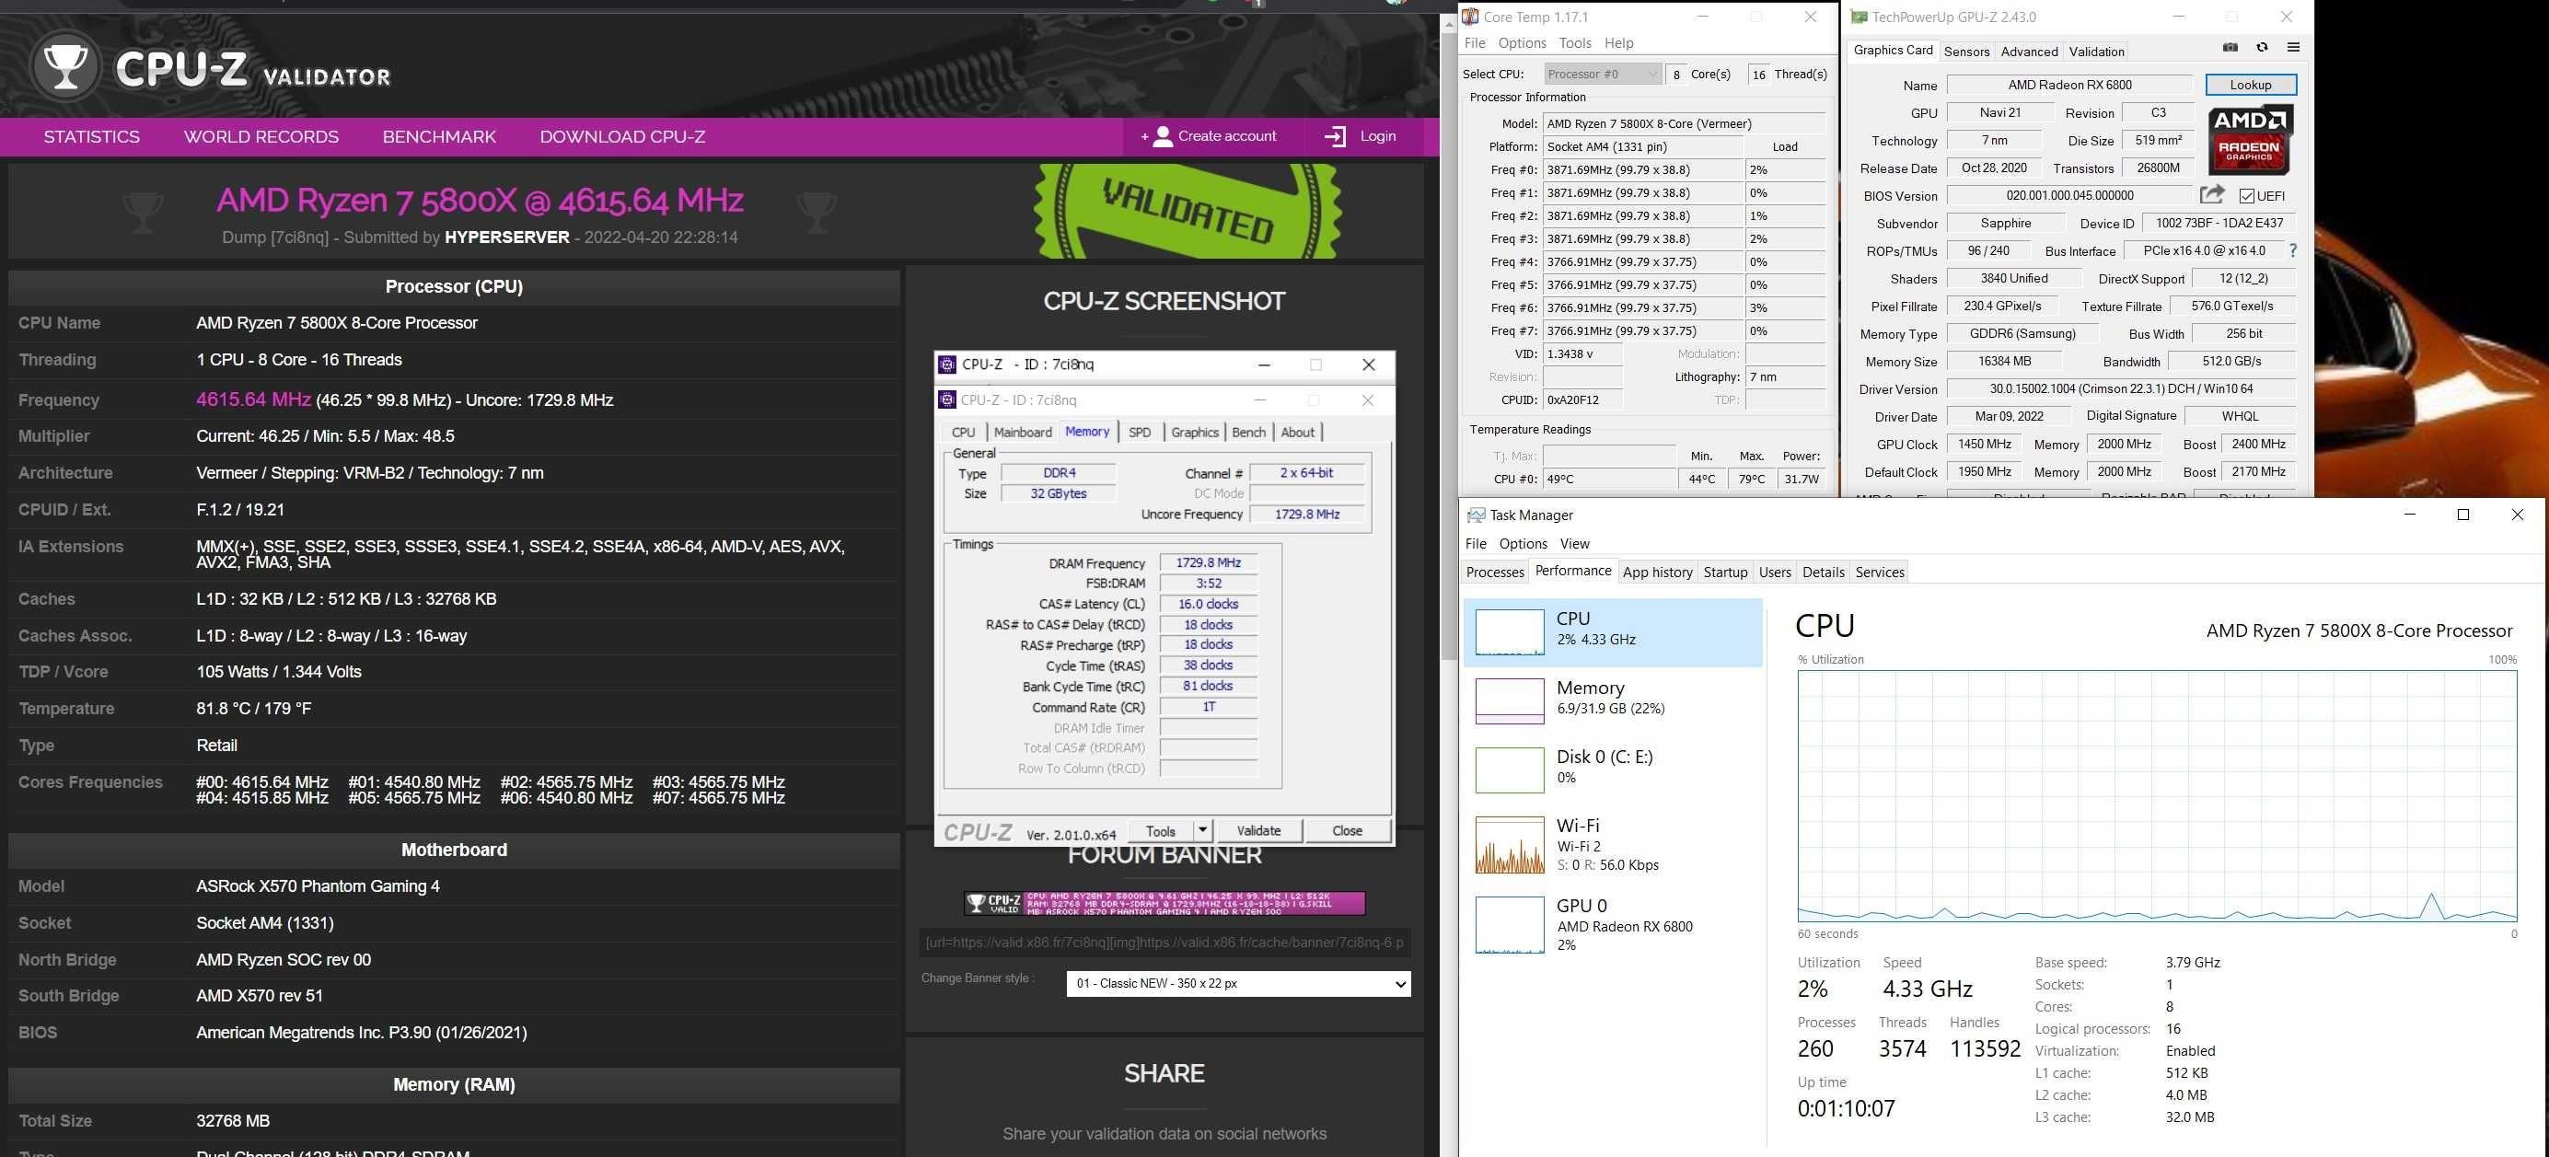Click the CPU-Z Validator trophy logo

tap(65, 67)
